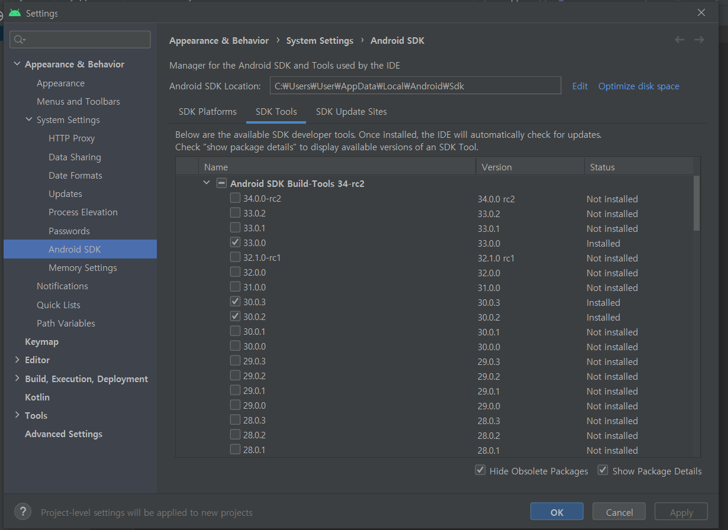This screenshot has height=530, width=728.
Task: Click the 31.0.0 package row name
Action: pos(255,287)
